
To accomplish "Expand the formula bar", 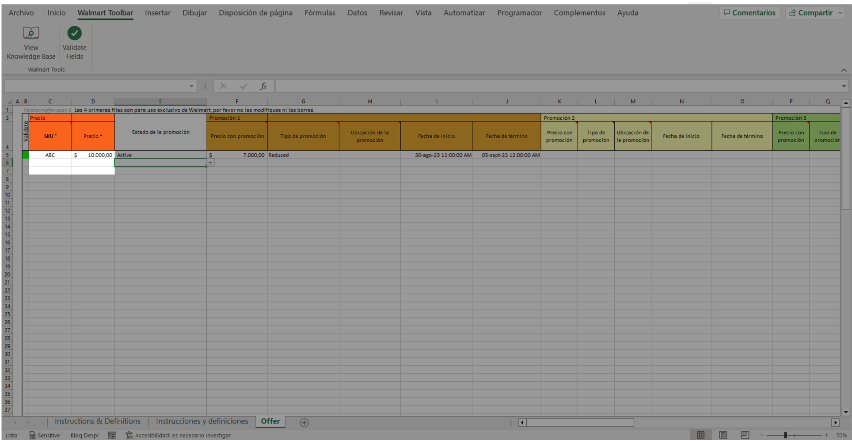I will [844, 86].
